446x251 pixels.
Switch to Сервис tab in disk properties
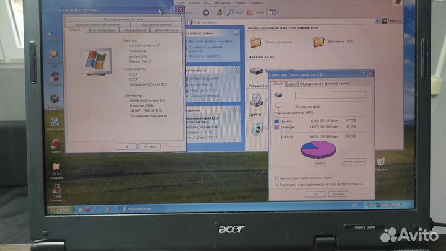click(x=291, y=84)
